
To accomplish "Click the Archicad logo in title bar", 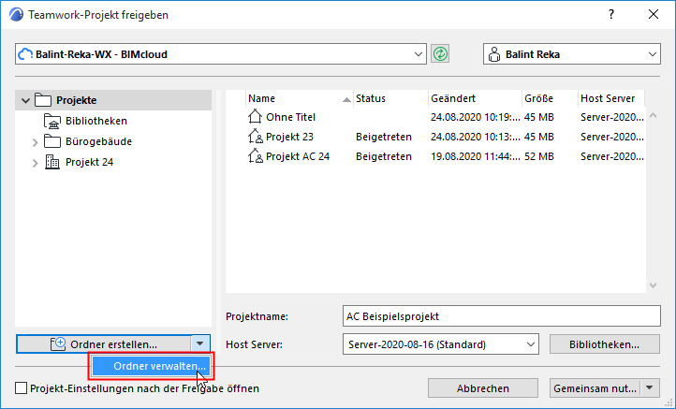I will [16, 15].
